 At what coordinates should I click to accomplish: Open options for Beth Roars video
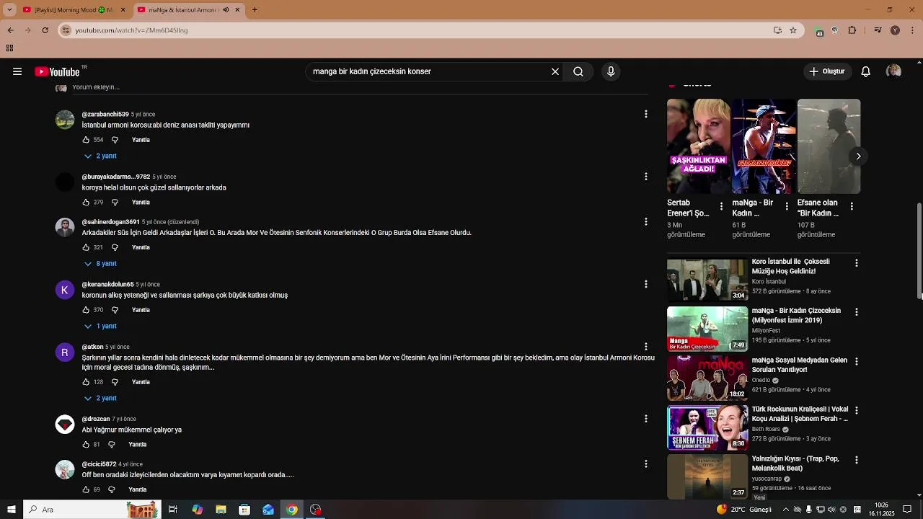857,410
